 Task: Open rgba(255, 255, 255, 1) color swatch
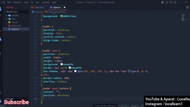pos(75,71)
